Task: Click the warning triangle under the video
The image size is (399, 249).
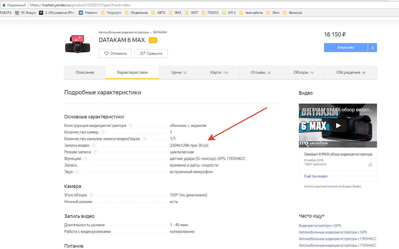Action: coord(370,164)
